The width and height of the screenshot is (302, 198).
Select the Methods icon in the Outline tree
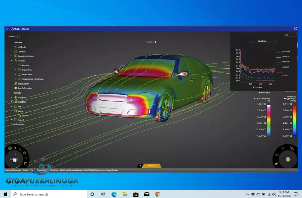point(15,47)
